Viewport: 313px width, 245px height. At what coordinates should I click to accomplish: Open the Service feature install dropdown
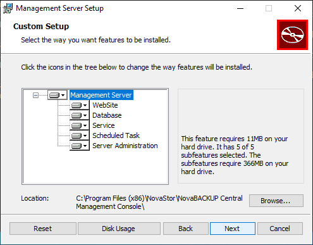click(80, 125)
